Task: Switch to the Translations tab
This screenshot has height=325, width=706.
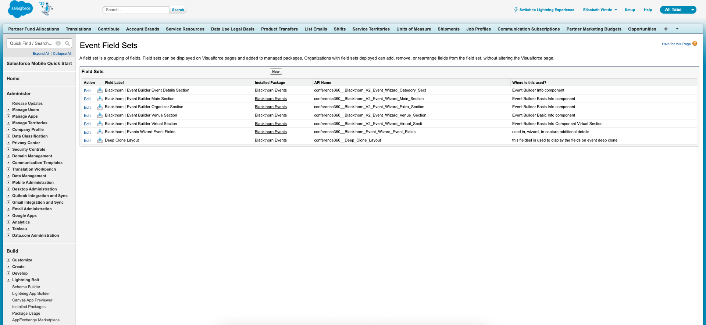Action: click(x=78, y=29)
